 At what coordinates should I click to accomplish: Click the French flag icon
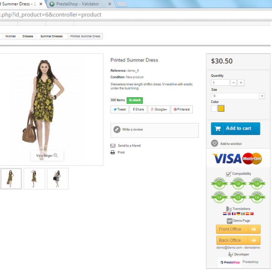[234, 214]
